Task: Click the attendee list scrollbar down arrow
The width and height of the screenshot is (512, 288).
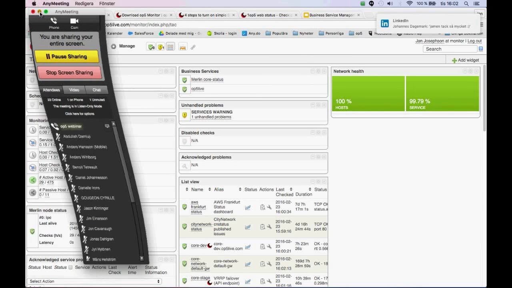Action: point(142,259)
